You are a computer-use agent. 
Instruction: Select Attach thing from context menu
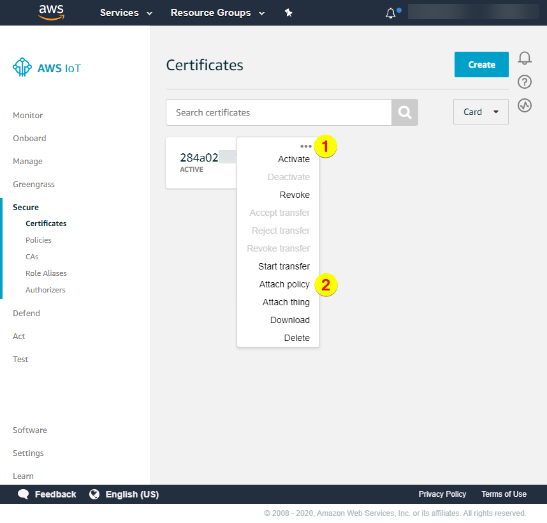[286, 302]
